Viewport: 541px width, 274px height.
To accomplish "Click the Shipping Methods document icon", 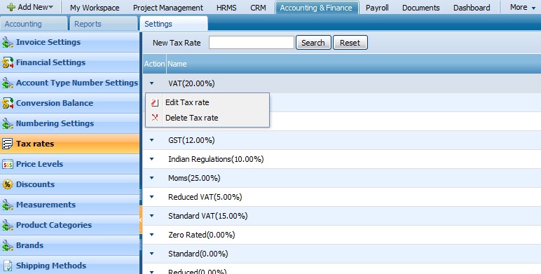I will coord(8,266).
